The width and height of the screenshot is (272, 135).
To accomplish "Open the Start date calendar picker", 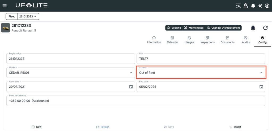I will (131, 87).
